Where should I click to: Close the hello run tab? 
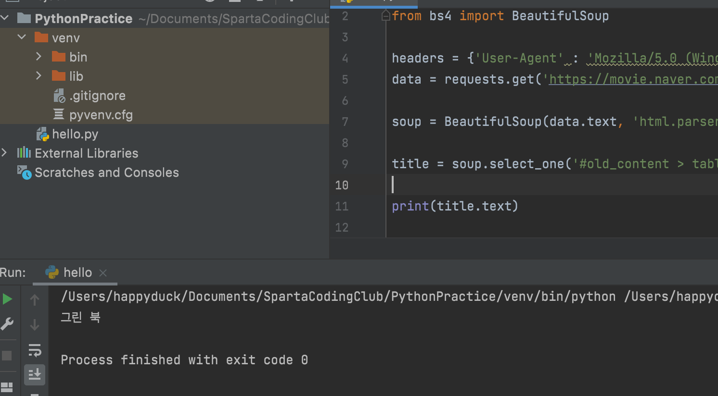[103, 273]
